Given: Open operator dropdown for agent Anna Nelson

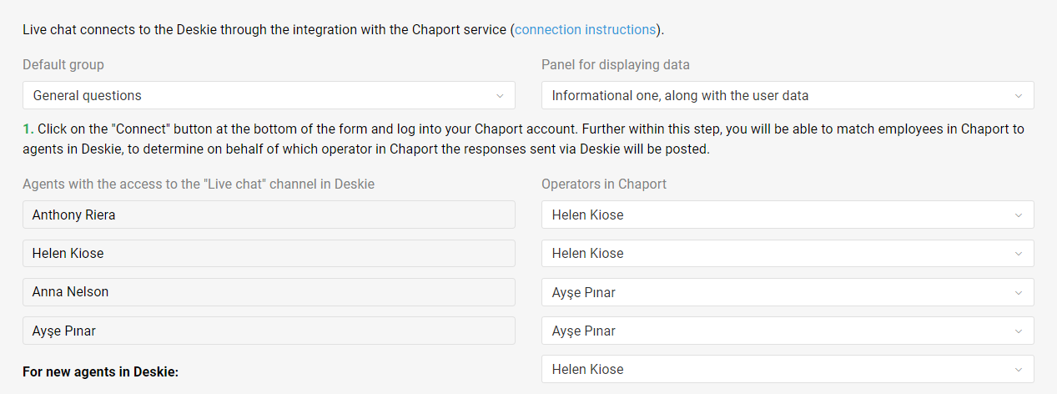Looking at the screenshot, I should click(x=787, y=292).
